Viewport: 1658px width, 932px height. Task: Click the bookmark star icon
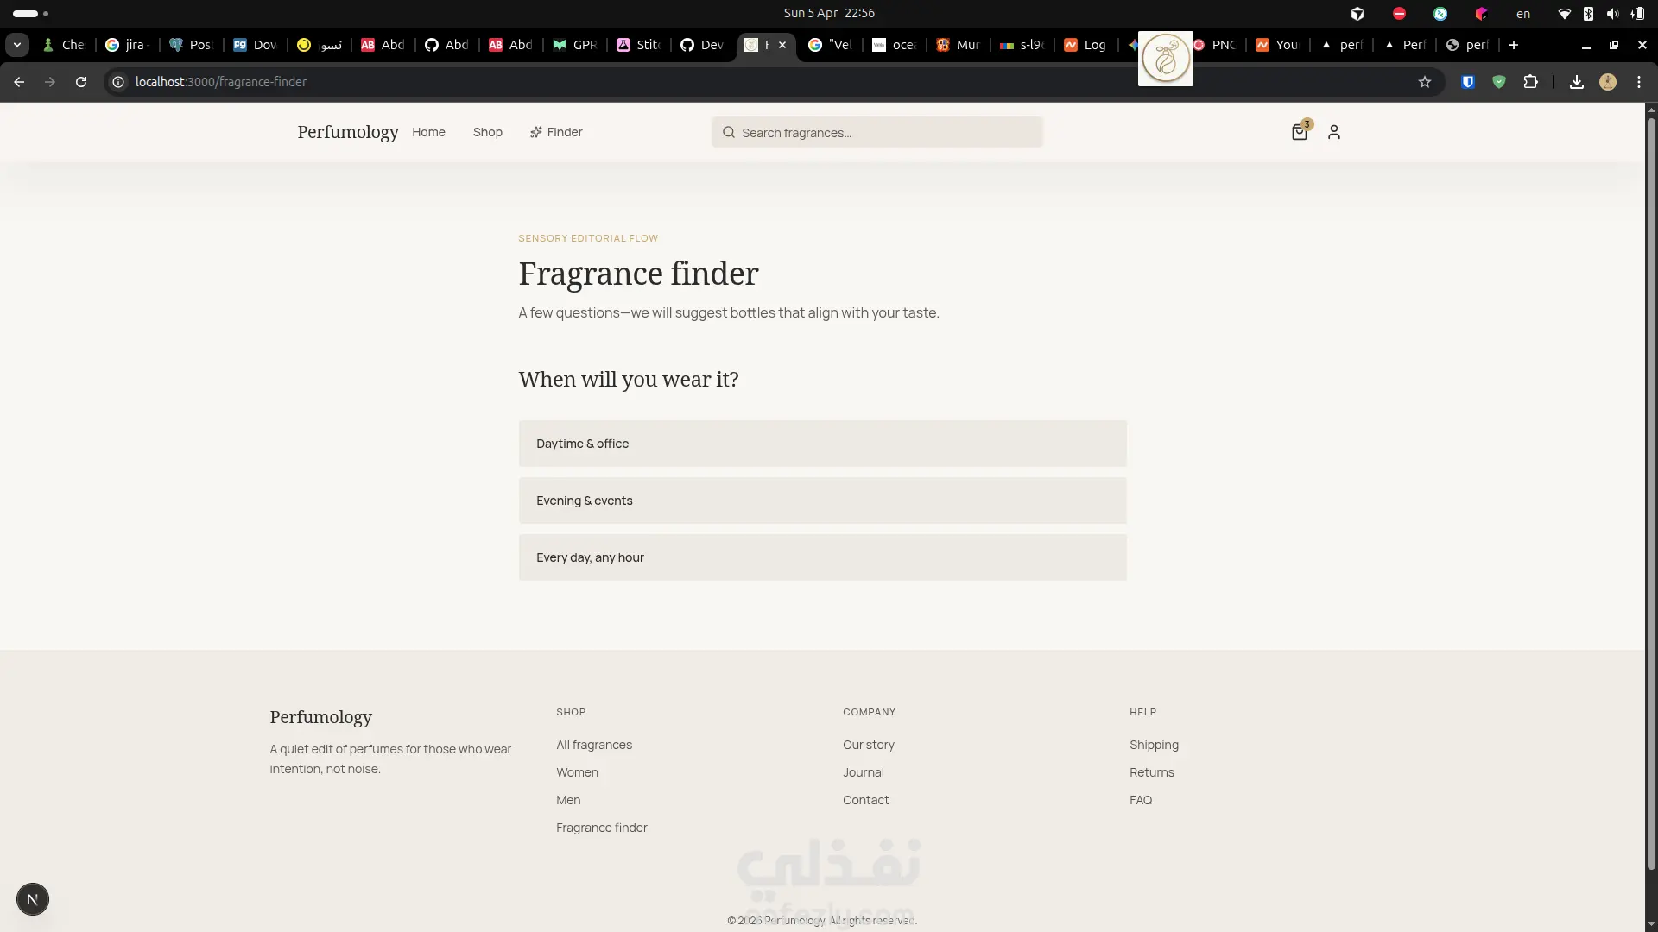(x=1425, y=82)
